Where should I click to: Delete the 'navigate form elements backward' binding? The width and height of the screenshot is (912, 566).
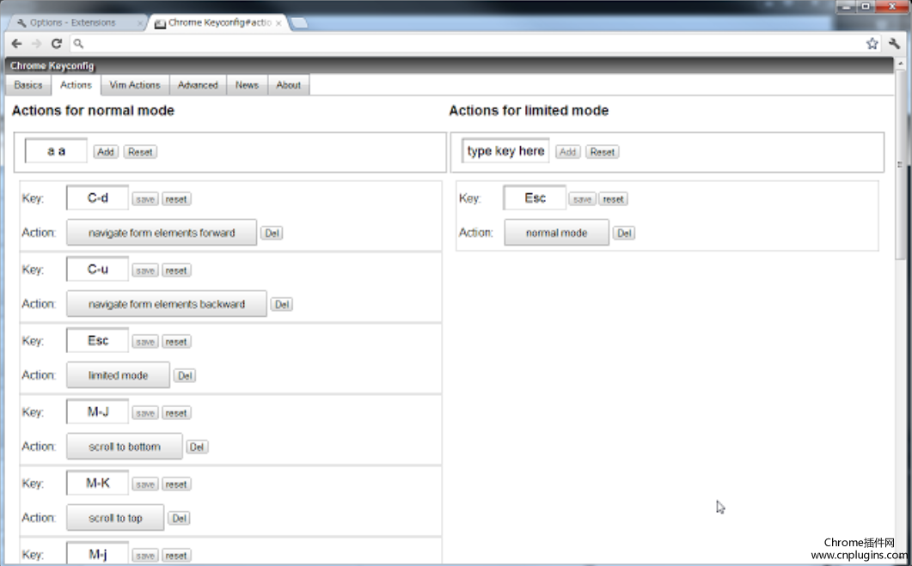tap(282, 305)
